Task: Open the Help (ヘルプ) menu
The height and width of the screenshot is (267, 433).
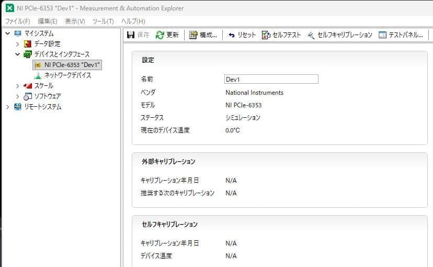Action: [133, 21]
